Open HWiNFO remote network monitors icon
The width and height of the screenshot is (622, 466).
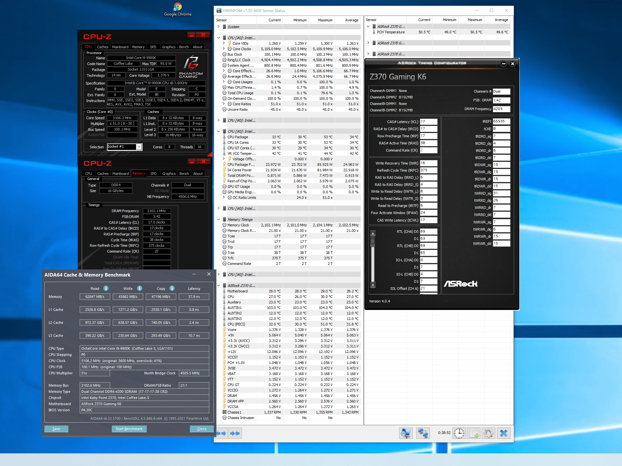coord(423,433)
